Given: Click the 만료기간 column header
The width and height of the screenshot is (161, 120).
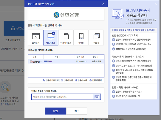Looking at the screenshot, I should 80,57.
